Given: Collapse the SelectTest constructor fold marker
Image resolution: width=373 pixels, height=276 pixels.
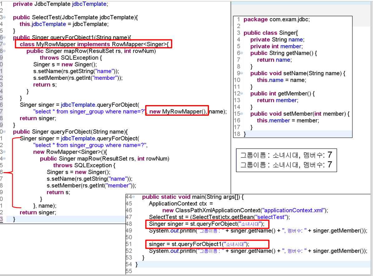Looking at the screenshot, I should click(4, 17).
